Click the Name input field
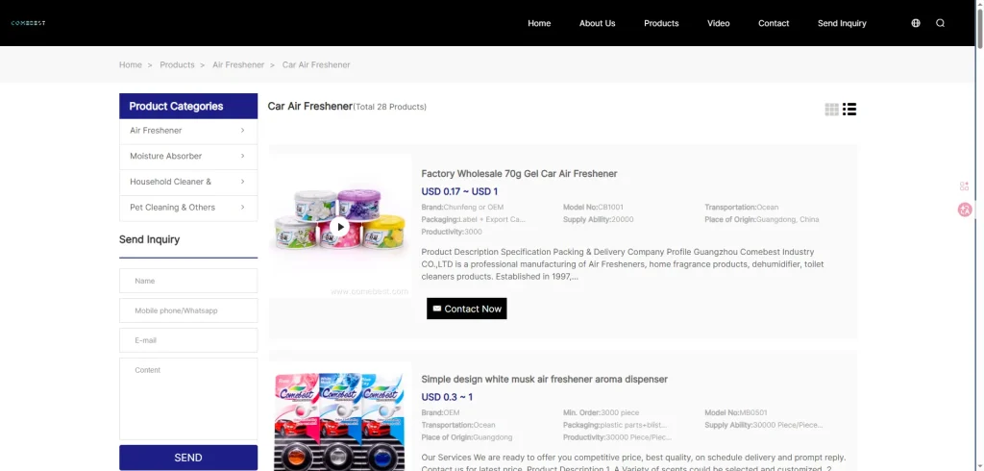The image size is (984, 471). point(188,281)
